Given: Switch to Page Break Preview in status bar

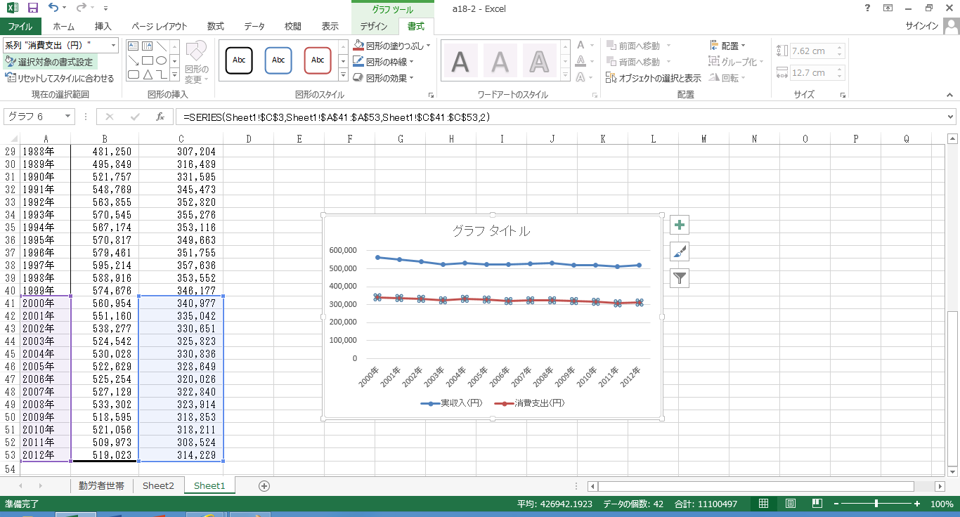Looking at the screenshot, I should click(817, 504).
